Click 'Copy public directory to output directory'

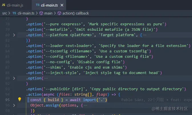coord(137,89)
